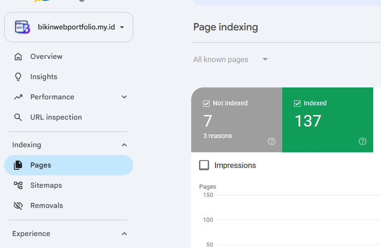Image resolution: width=381 pixels, height=248 pixels.
Task: Open URL inspection tool
Action: point(69,117)
